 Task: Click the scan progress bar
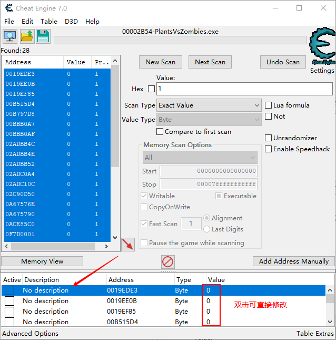[180, 40]
